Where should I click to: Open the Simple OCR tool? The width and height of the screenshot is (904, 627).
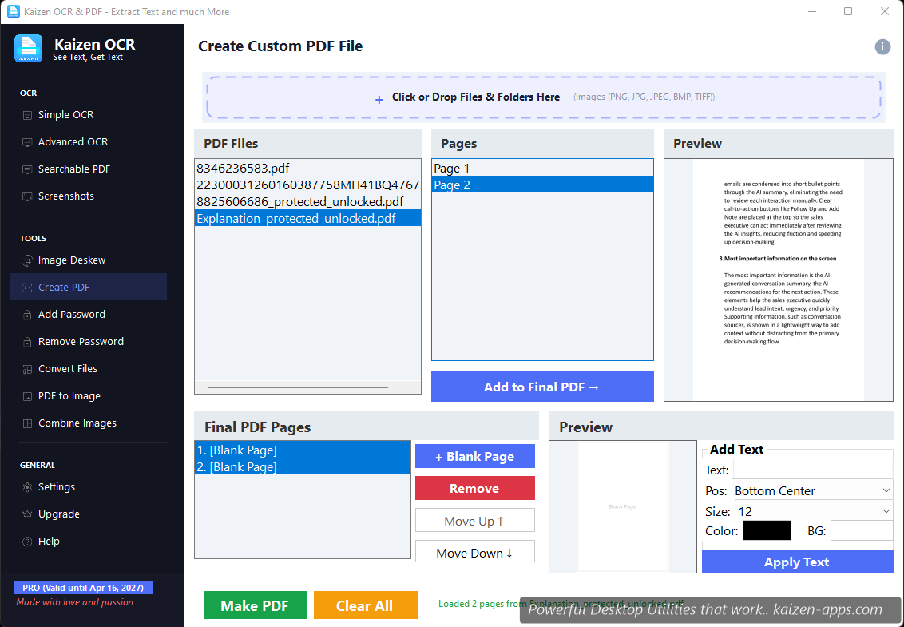pyautogui.click(x=65, y=114)
